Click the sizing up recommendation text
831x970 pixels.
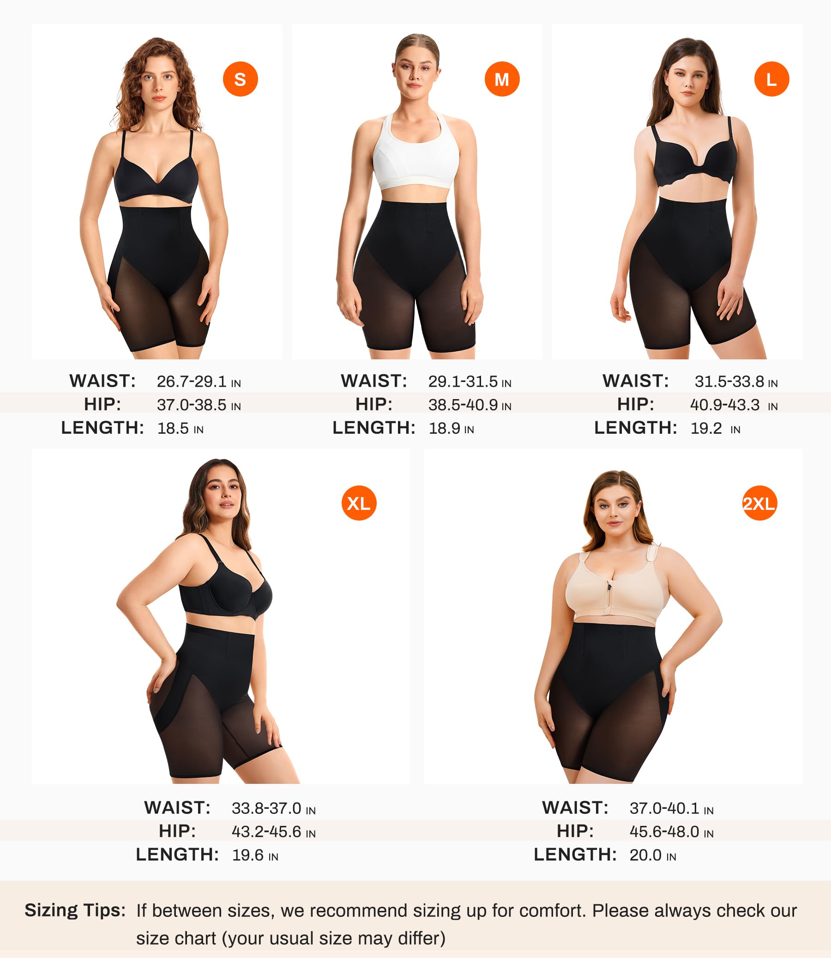coord(466,925)
